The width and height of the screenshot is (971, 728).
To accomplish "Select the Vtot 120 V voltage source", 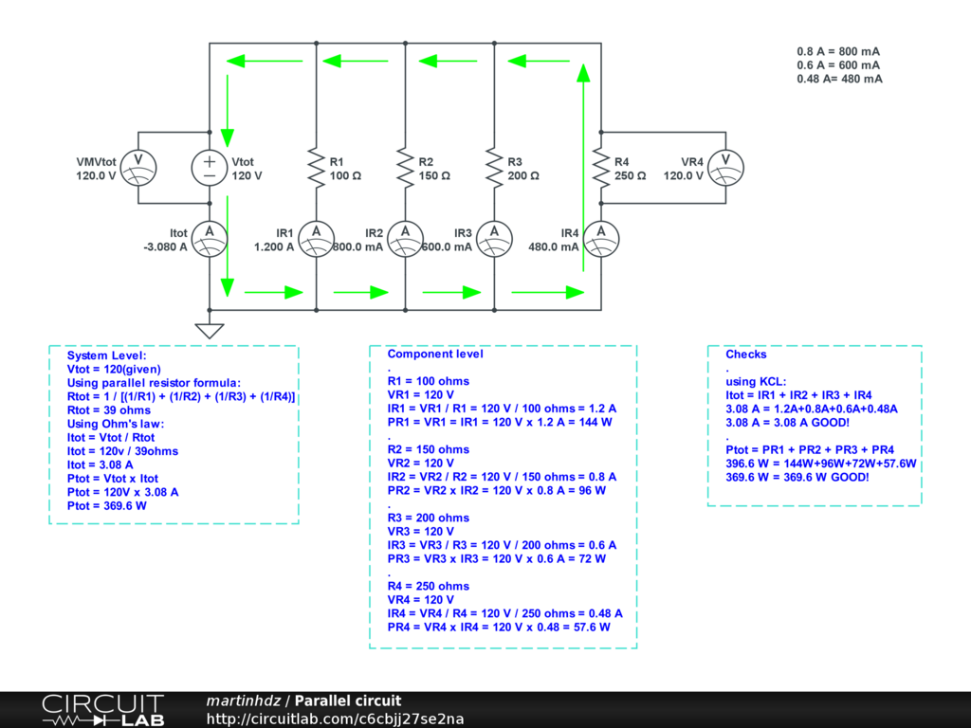I will pos(210,168).
